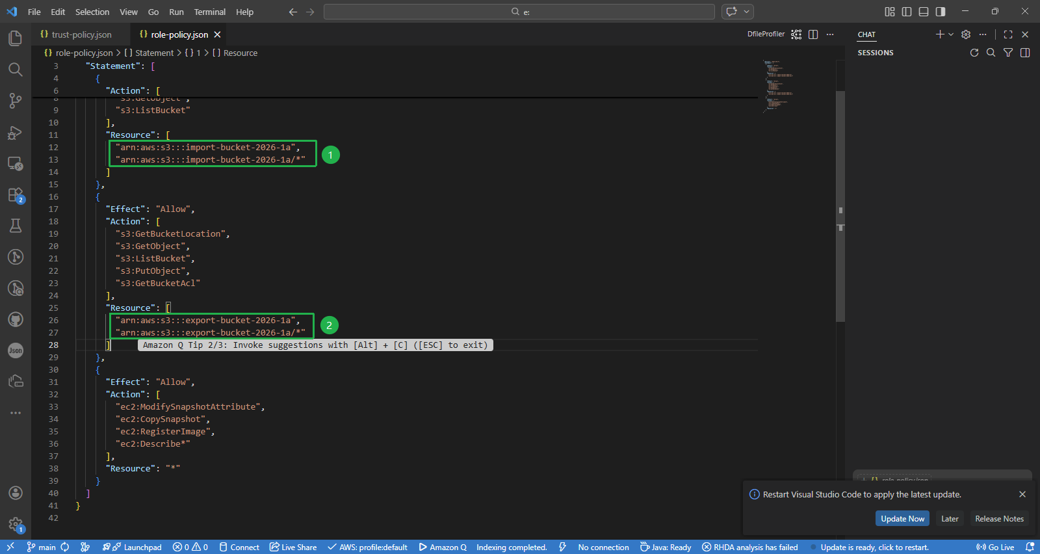Toggle the Primary Side Bar
The height and width of the screenshot is (554, 1040).
point(907,12)
